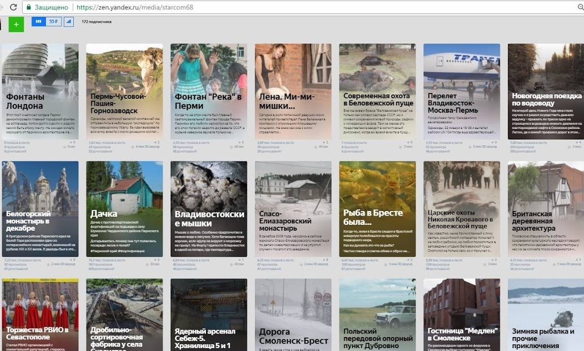
Task: Add a new publication with the green plus
Action: (16, 24)
